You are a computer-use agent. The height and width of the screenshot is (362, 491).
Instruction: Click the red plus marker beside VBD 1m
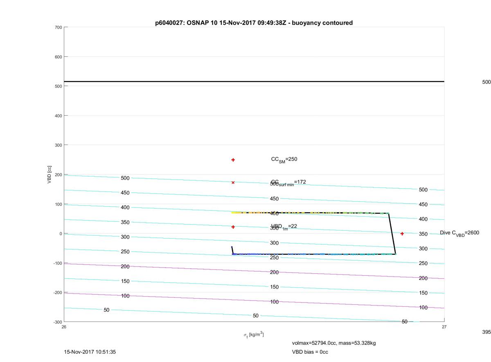point(233,227)
